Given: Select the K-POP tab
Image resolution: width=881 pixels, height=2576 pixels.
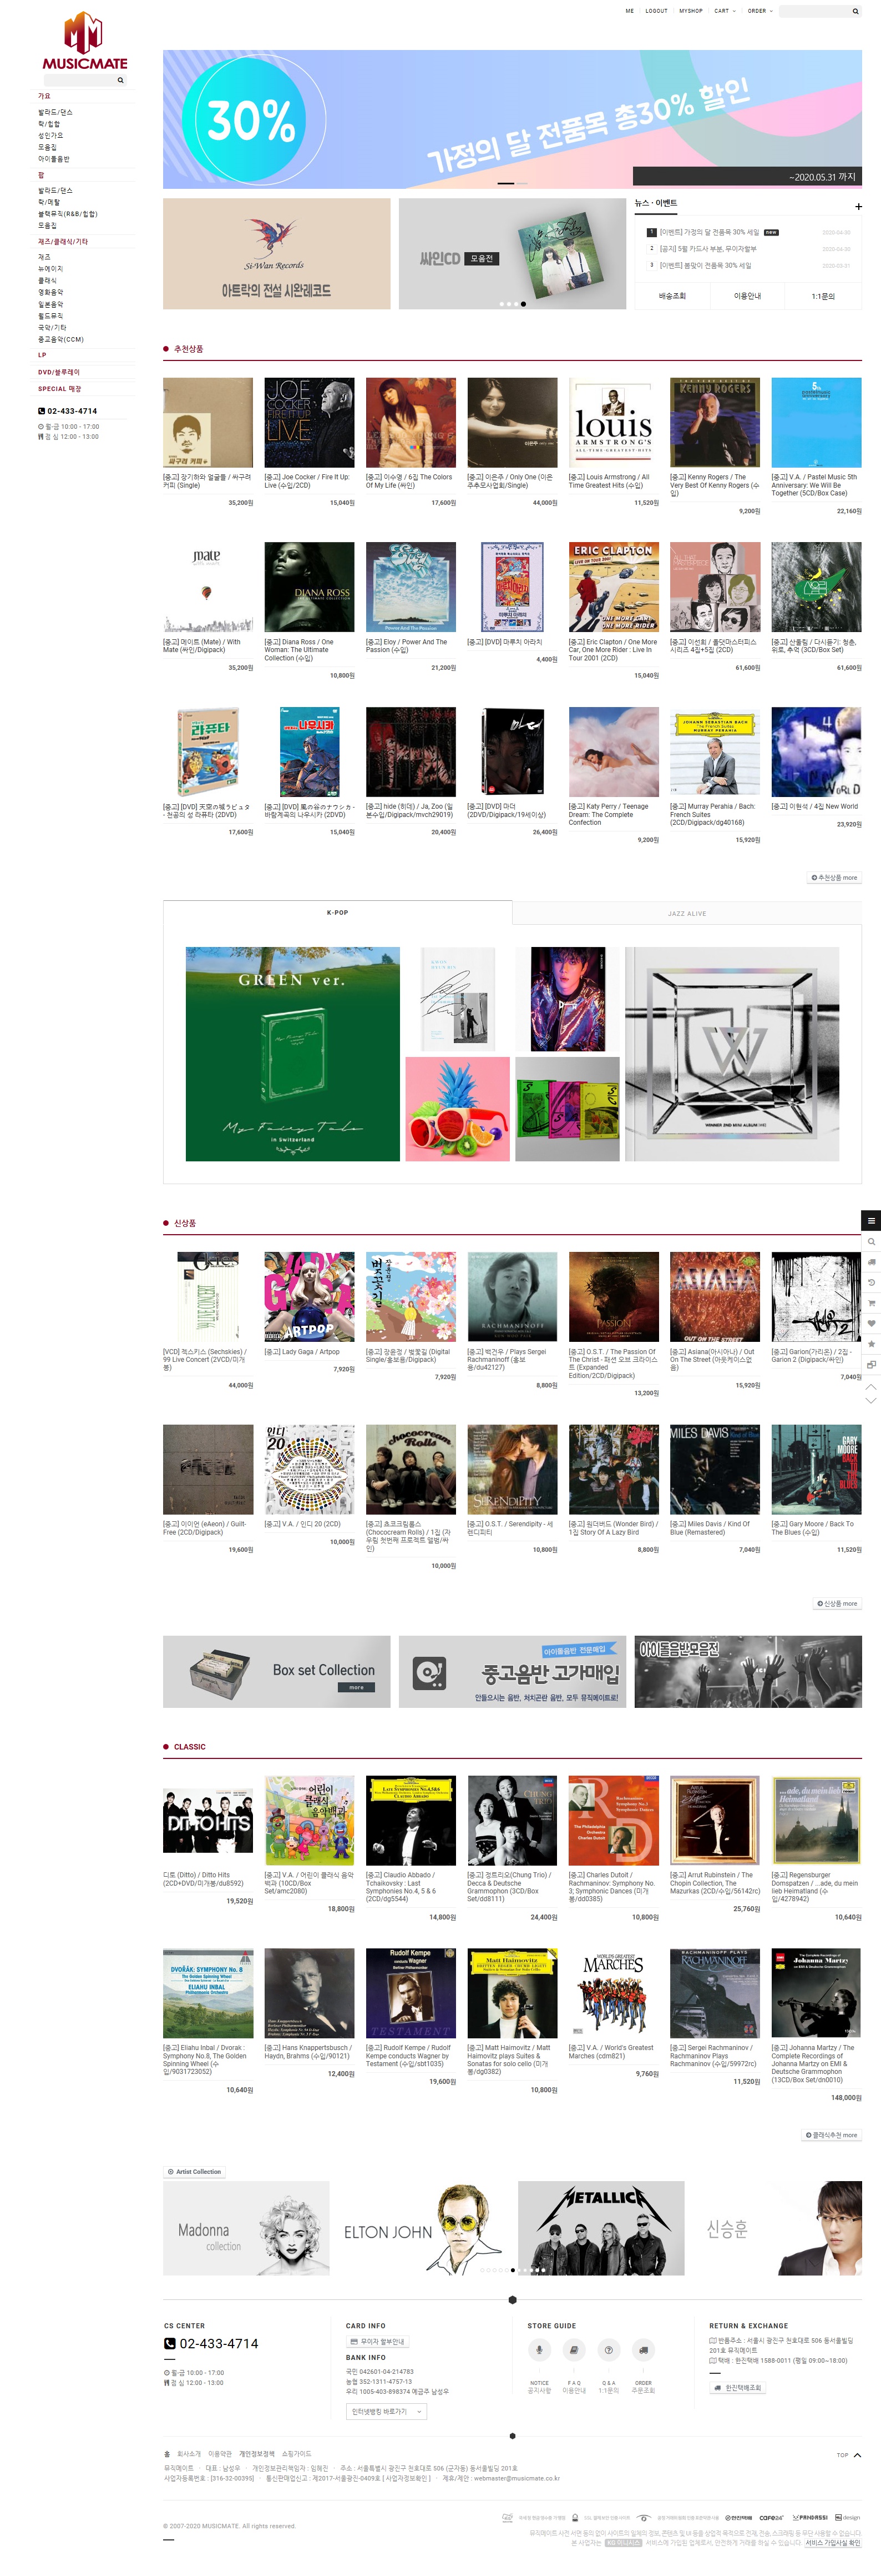Looking at the screenshot, I should tap(338, 912).
